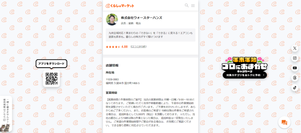Click the 口コミ813件 reviews link
301x133 pixels.
139,47
